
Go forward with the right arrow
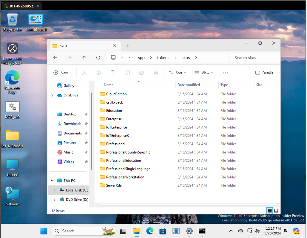tap(70, 58)
